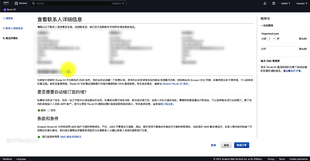The width and height of the screenshot is (310, 161).
Task: Click the Route 53 service icon
Action: [5, 9]
